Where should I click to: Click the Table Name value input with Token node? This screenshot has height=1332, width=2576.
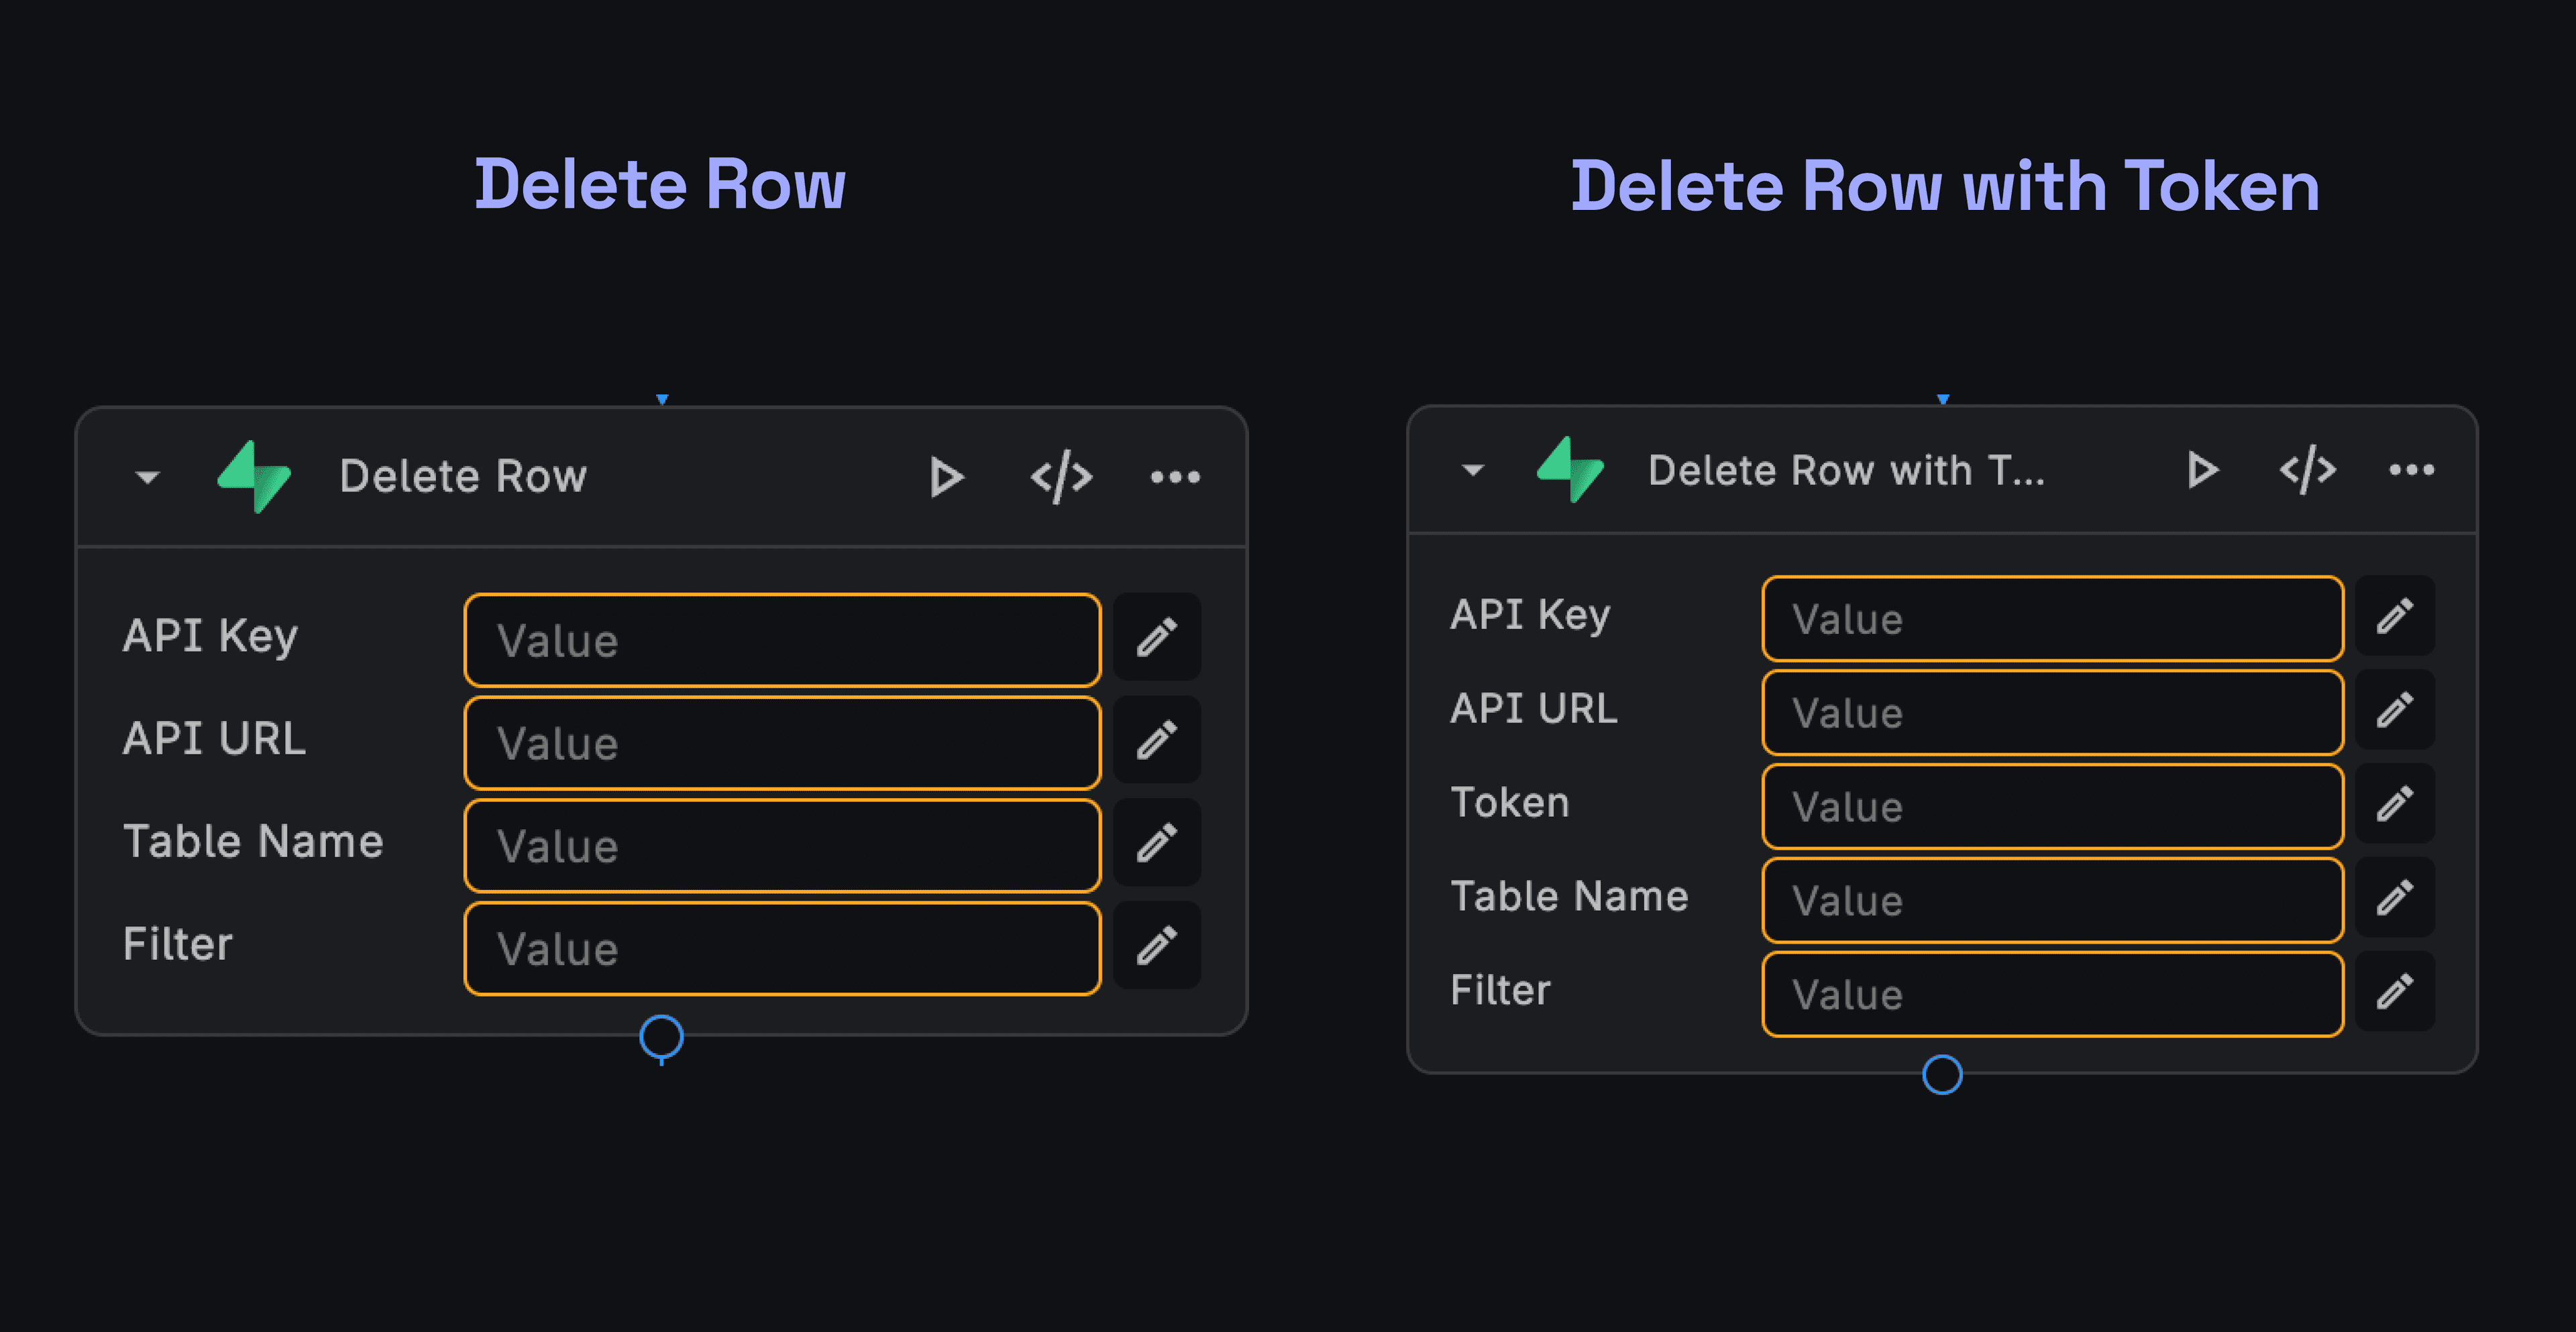(2051, 899)
